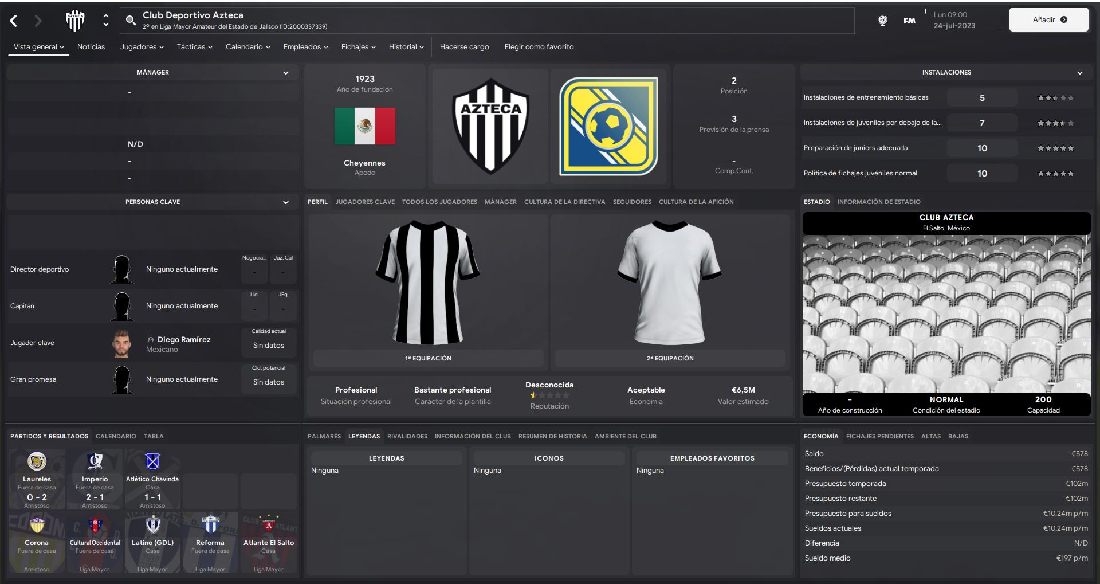
Task: Open the world globe icon
Action: pos(882,21)
